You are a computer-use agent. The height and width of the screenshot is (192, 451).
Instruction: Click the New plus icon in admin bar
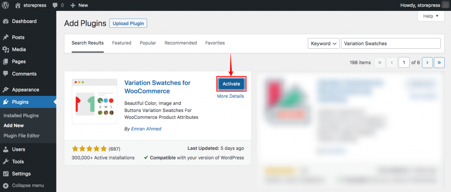73,5
